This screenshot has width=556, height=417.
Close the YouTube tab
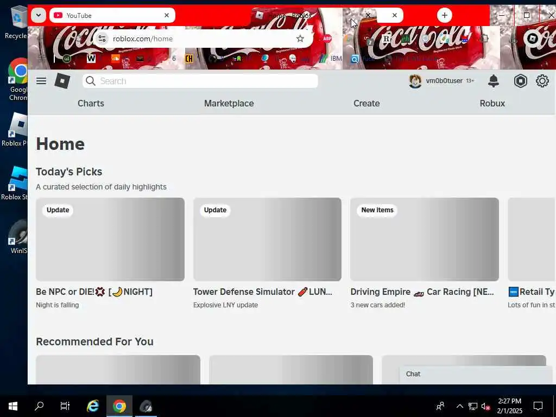click(x=167, y=15)
